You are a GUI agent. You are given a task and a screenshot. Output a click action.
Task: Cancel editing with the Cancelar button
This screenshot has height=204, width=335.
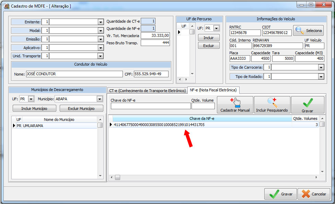314,194
